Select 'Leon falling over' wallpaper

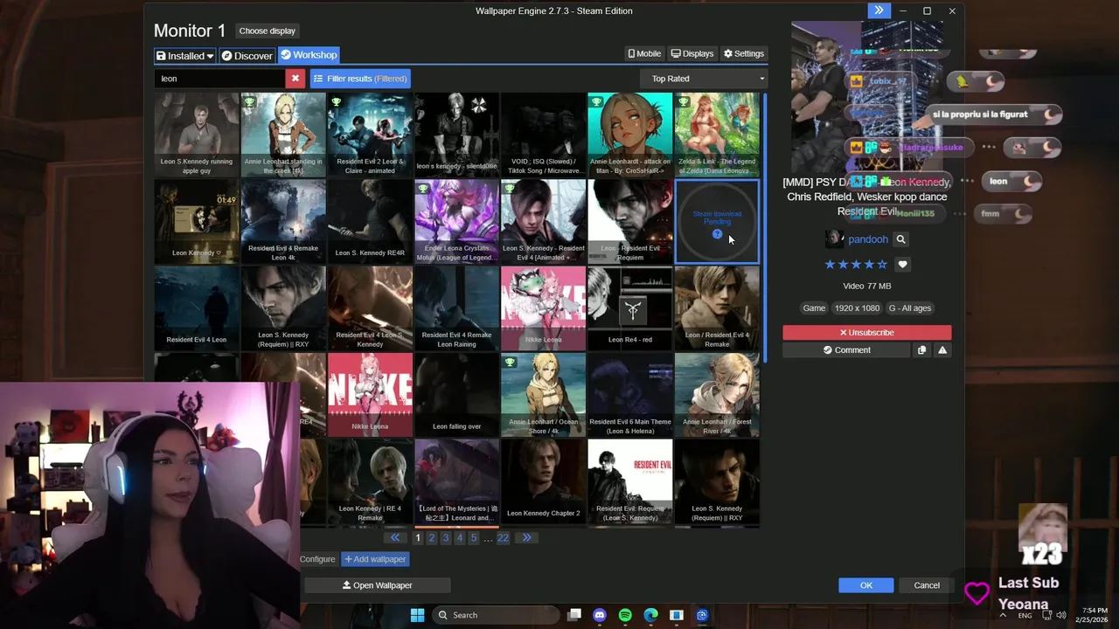[456, 395]
